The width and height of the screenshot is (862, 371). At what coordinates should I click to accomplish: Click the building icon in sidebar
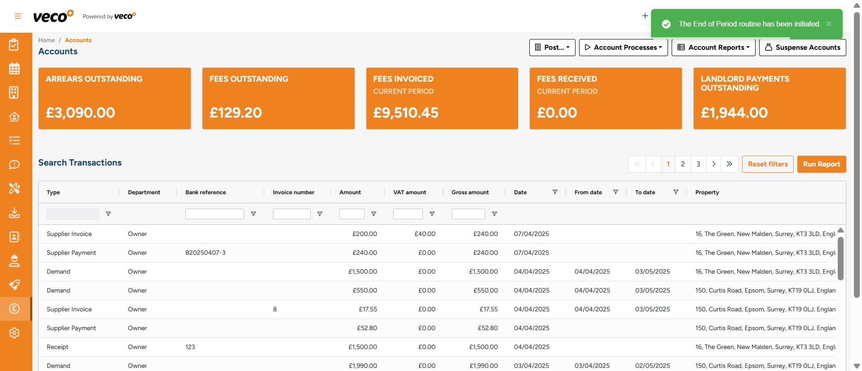click(14, 92)
